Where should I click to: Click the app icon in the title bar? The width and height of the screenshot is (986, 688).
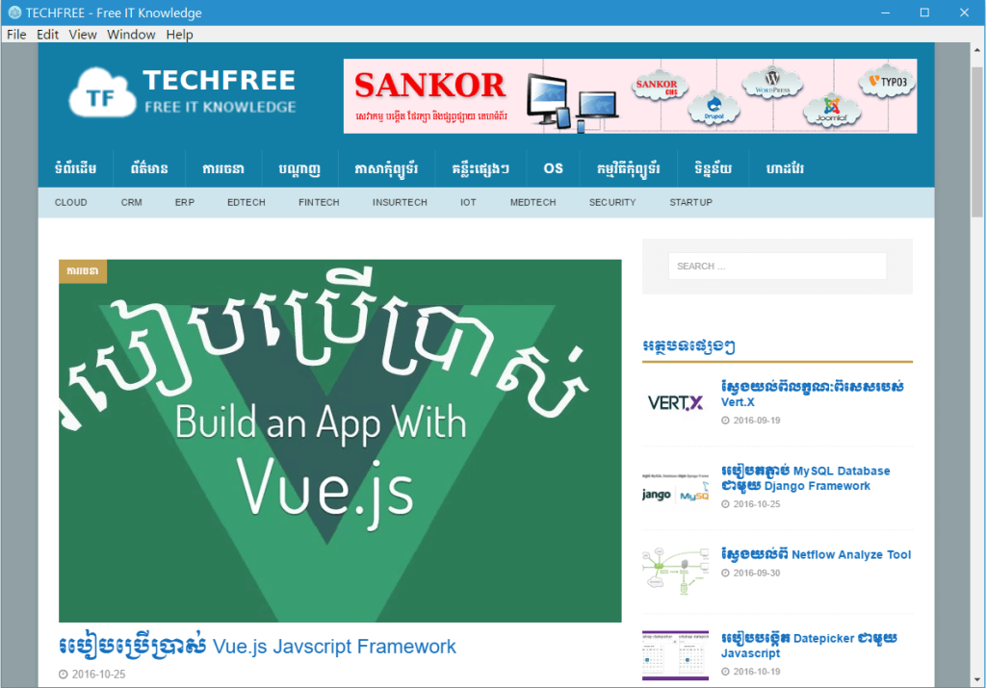(x=14, y=13)
